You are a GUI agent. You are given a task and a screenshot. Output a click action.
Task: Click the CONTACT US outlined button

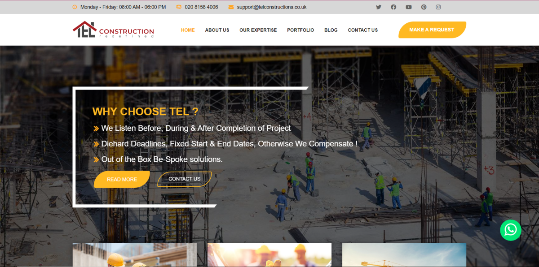[184, 179]
